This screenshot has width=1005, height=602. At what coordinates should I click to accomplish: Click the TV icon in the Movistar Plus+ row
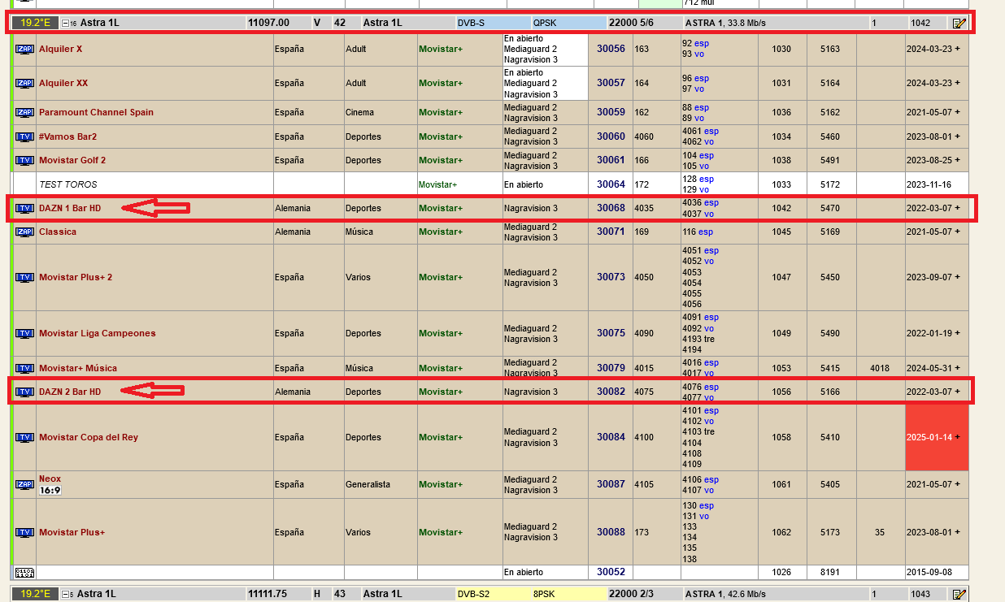24,532
